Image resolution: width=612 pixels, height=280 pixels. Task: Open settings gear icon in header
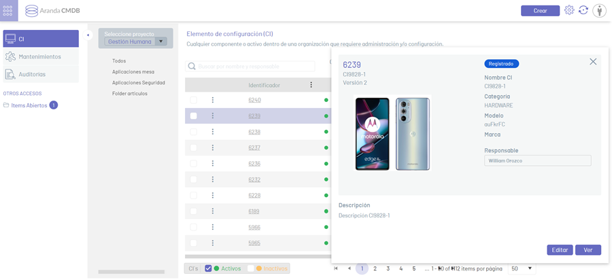569,10
